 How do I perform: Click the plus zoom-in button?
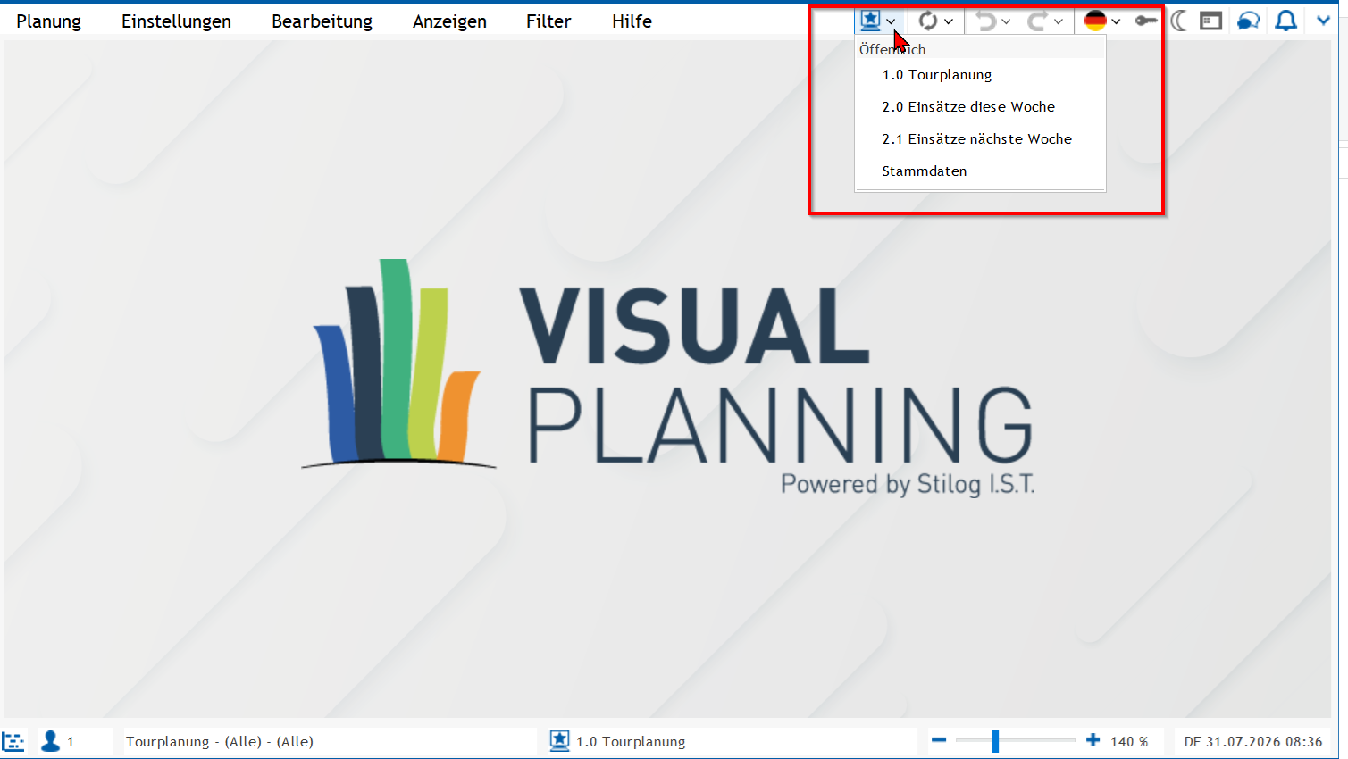pos(1093,740)
